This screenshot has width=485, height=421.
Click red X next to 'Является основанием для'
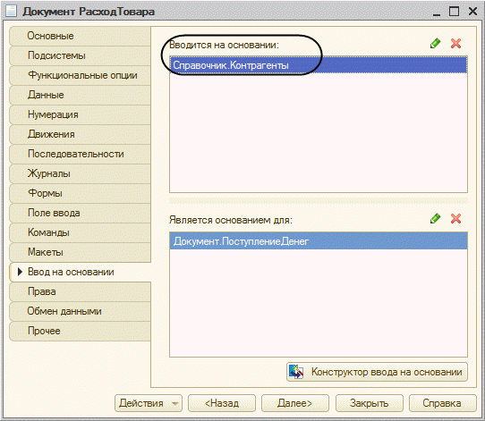click(456, 219)
